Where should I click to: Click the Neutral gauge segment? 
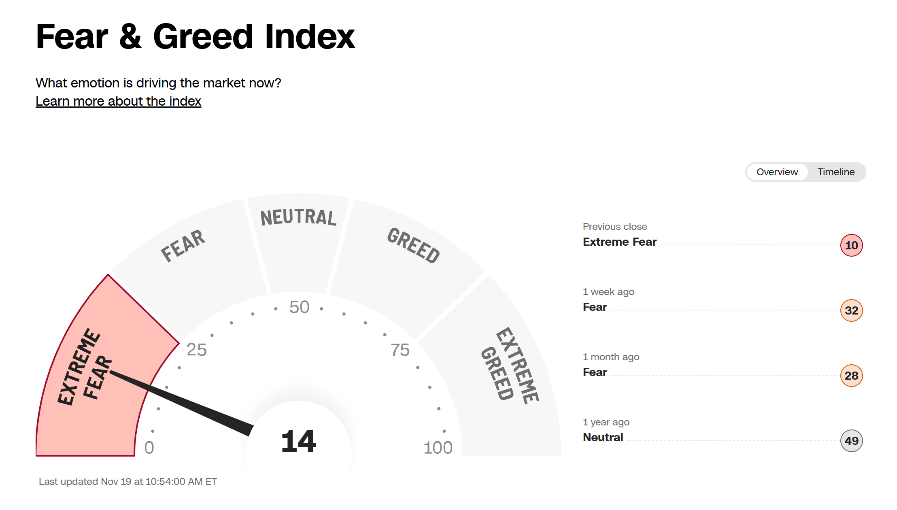click(x=298, y=243)
